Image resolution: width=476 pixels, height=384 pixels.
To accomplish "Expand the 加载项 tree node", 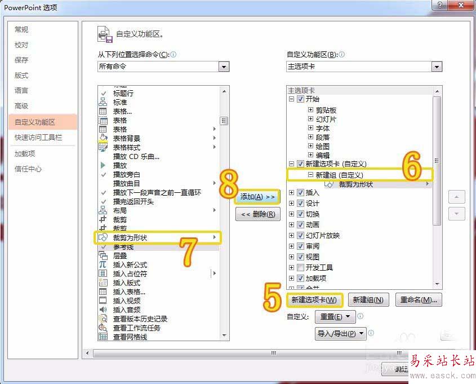I will point(291,279).
